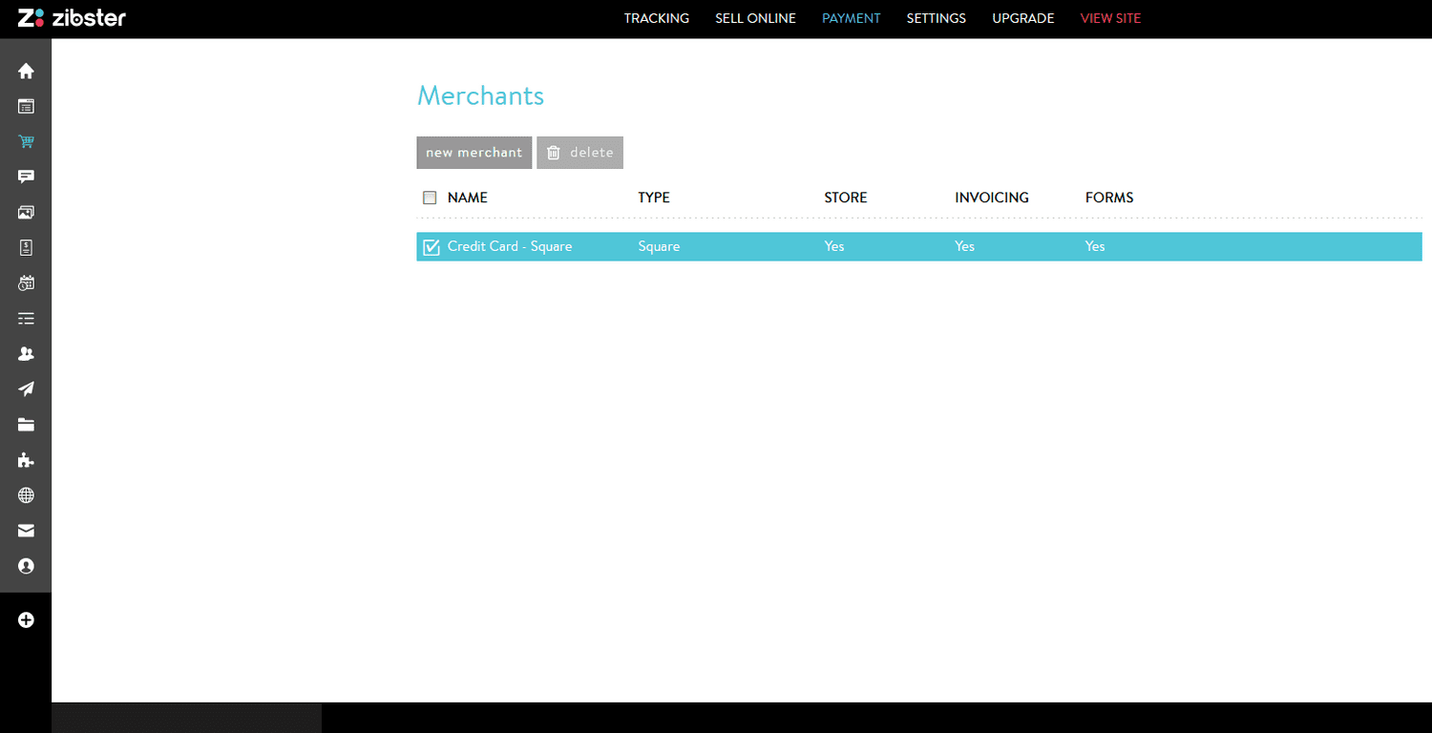Toggle the select-all checkbox beside NAME

430,198
